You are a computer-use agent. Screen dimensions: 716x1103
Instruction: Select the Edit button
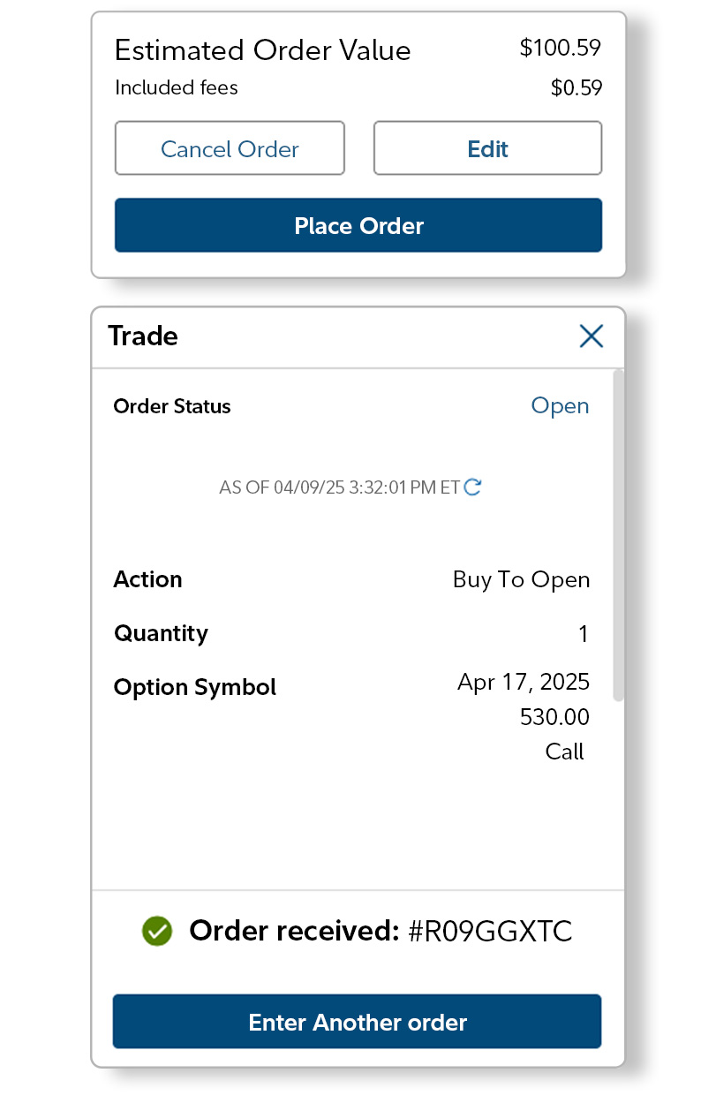pyautogui.click(x=487, y=148)
